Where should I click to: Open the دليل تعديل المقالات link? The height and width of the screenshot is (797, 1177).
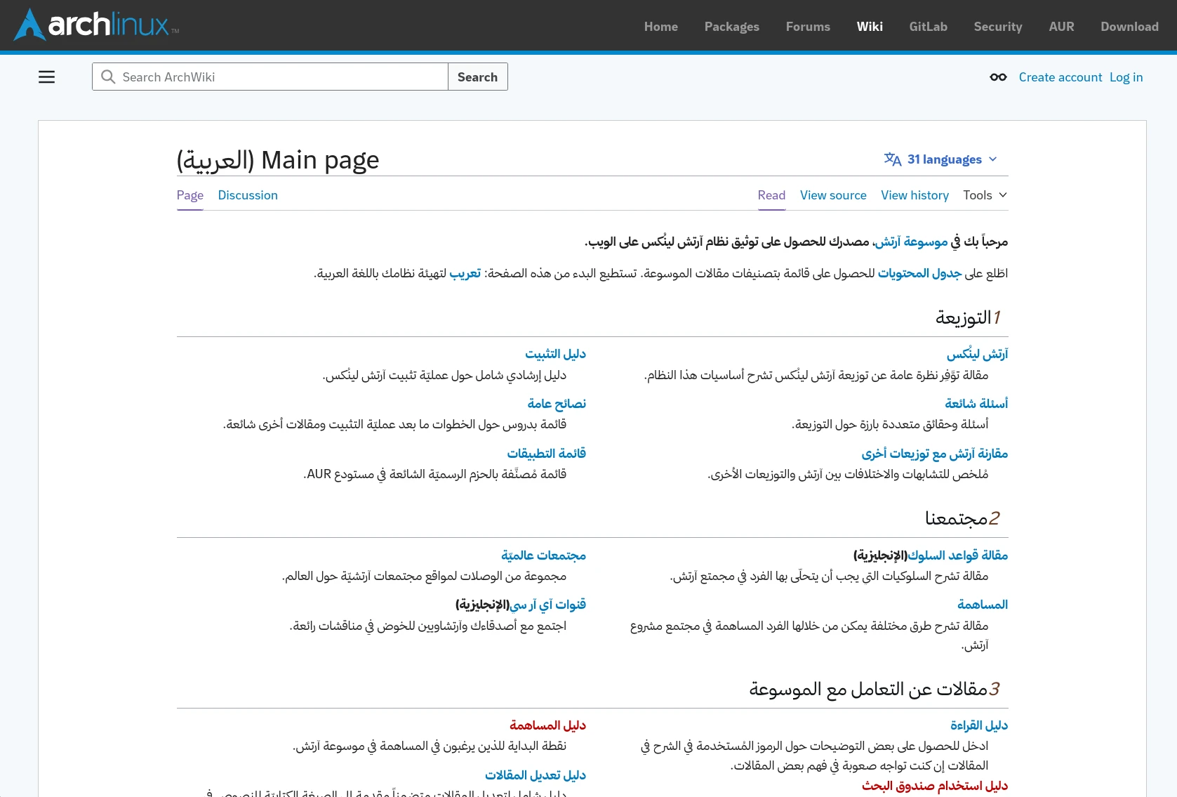click(x=536, y=775)
